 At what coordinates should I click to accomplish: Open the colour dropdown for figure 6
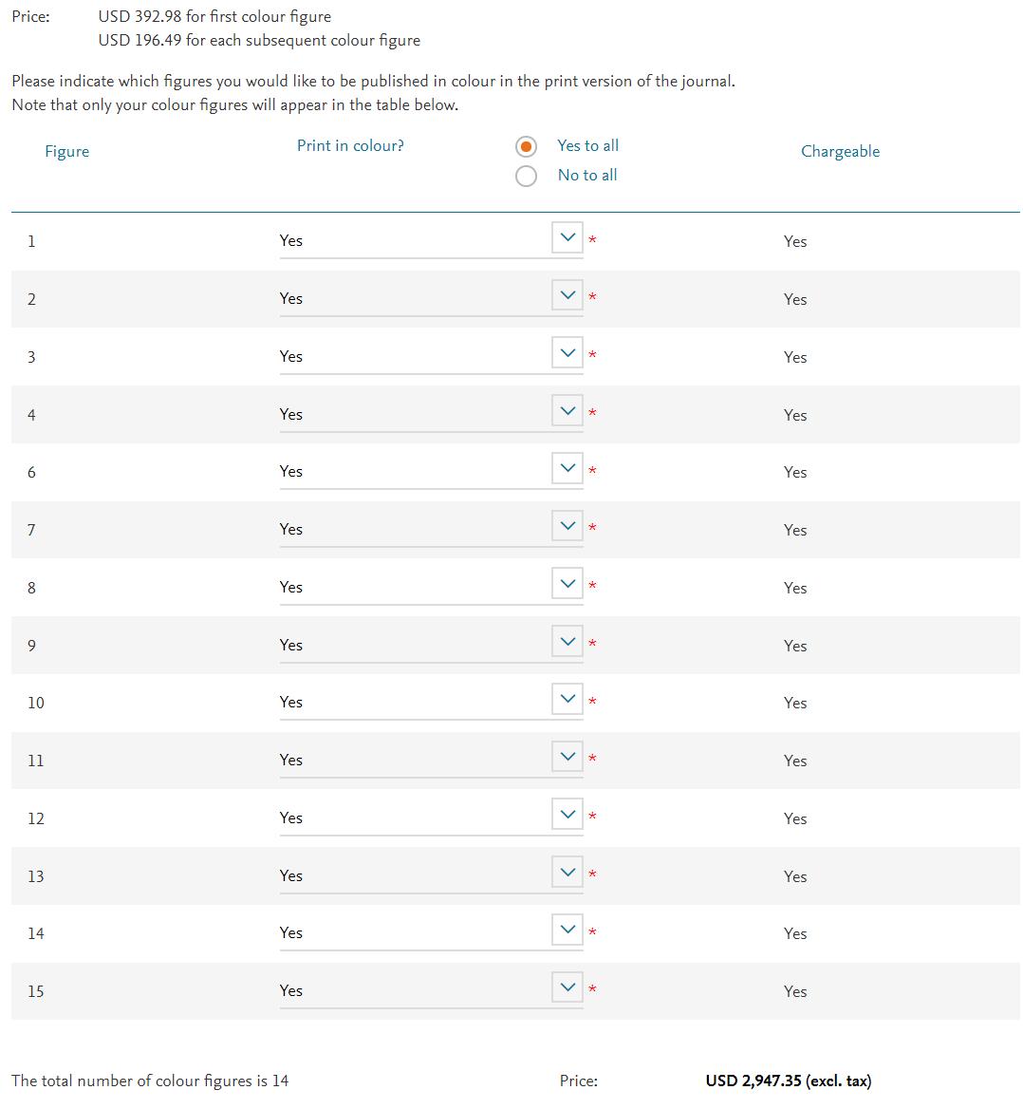(x=567, y=468)
